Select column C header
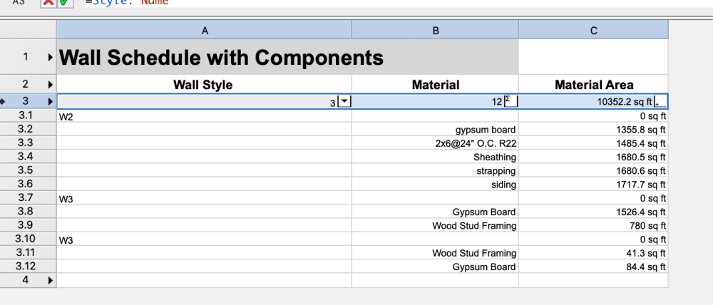 point(593,30)
